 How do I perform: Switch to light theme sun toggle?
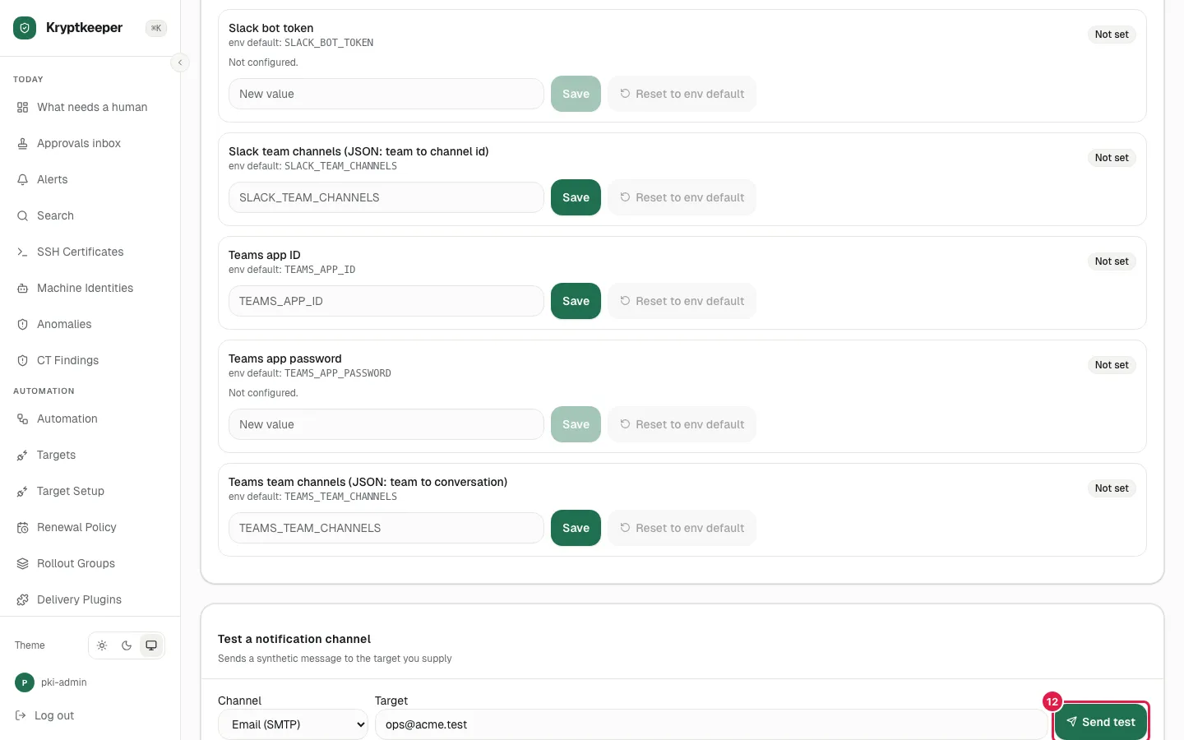pos(102,645)
